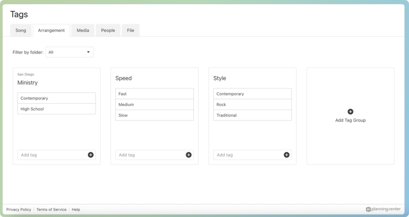Image resolution: width=409 pixels, height=217 pixels.
Task: Switch to the File tab
Action: tap(130, 30)
